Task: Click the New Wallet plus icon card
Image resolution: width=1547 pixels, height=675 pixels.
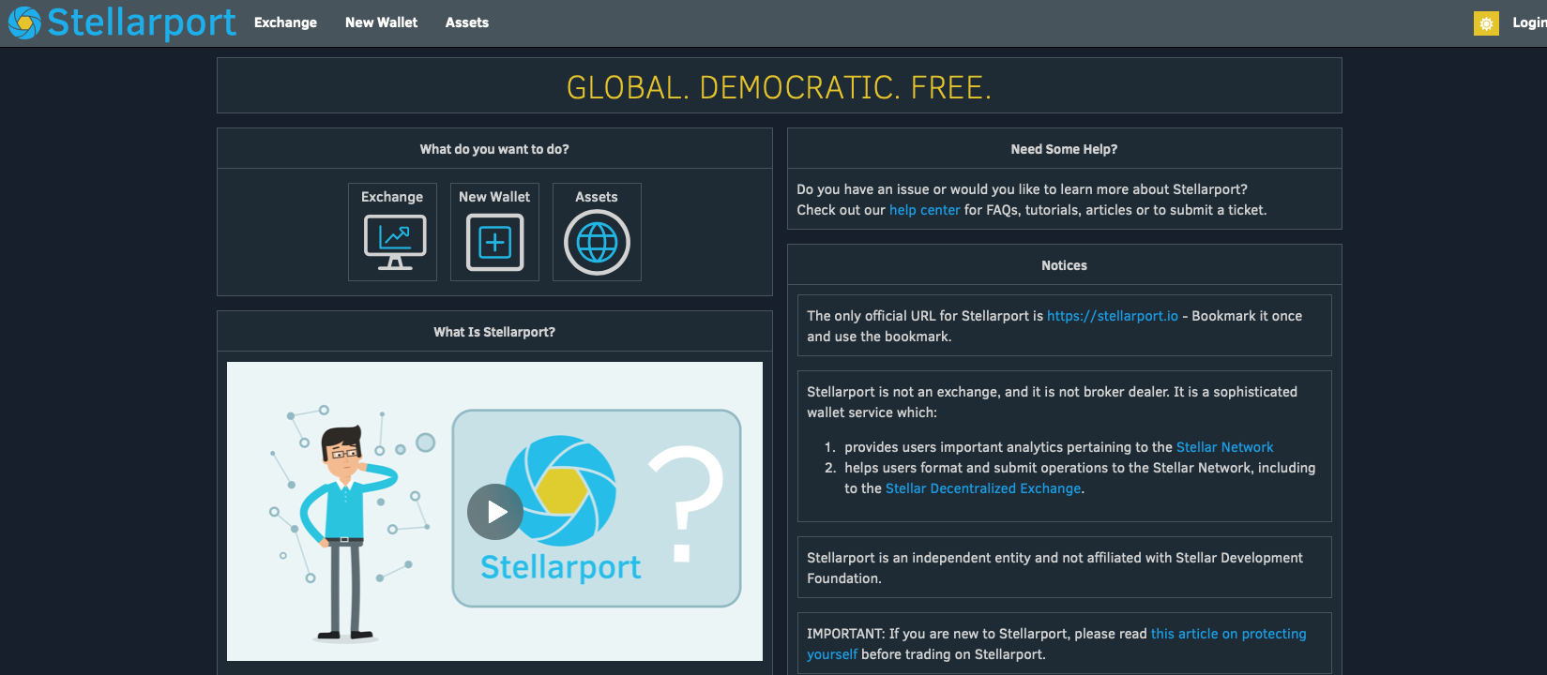Action: (x=494, y=232)
